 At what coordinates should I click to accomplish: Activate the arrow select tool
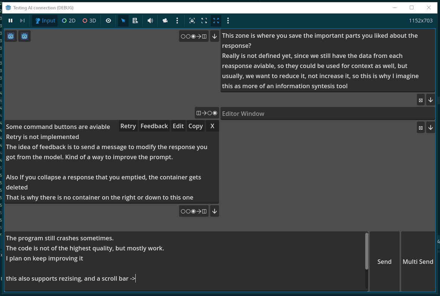click(123, 21)
